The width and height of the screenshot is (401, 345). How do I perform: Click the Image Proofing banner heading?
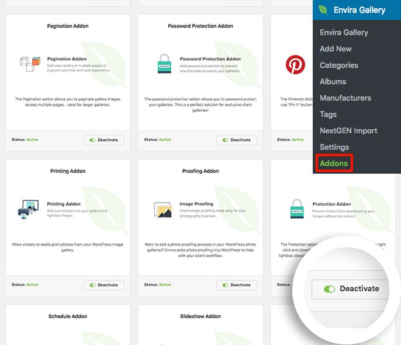pyautogui.click(x=196, y=204)
